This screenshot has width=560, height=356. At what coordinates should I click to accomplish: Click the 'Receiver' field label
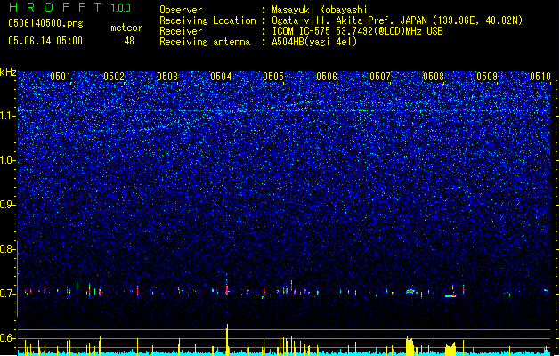point(181,31)
